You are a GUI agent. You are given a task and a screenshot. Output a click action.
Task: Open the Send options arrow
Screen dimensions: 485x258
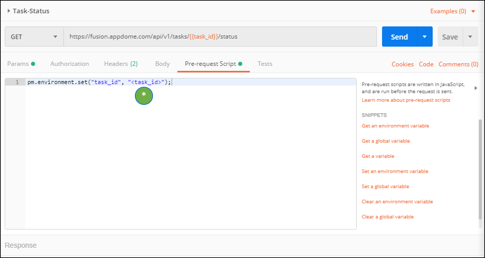pos(425,37)
